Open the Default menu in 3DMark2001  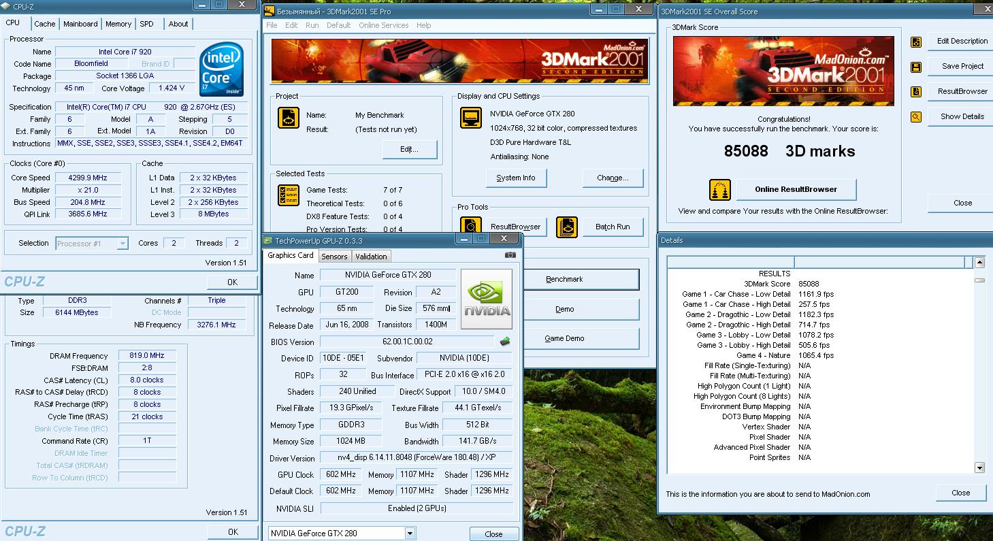tap(338, 25)
